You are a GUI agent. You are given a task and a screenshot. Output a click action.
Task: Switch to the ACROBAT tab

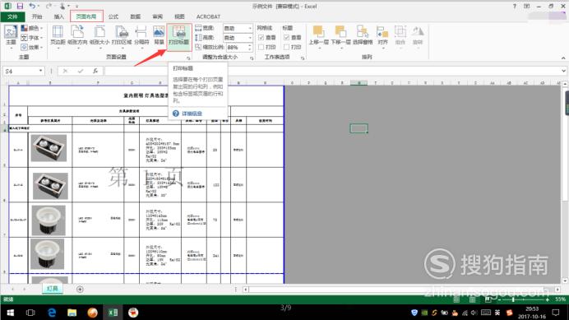click(208, 16)
